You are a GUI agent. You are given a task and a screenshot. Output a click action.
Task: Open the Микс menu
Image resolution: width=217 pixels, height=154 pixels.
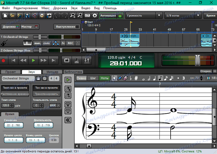coord(46,8)
